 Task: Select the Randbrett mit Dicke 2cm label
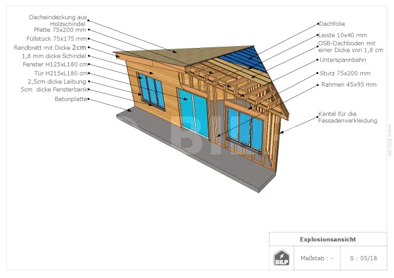[50, 47]
